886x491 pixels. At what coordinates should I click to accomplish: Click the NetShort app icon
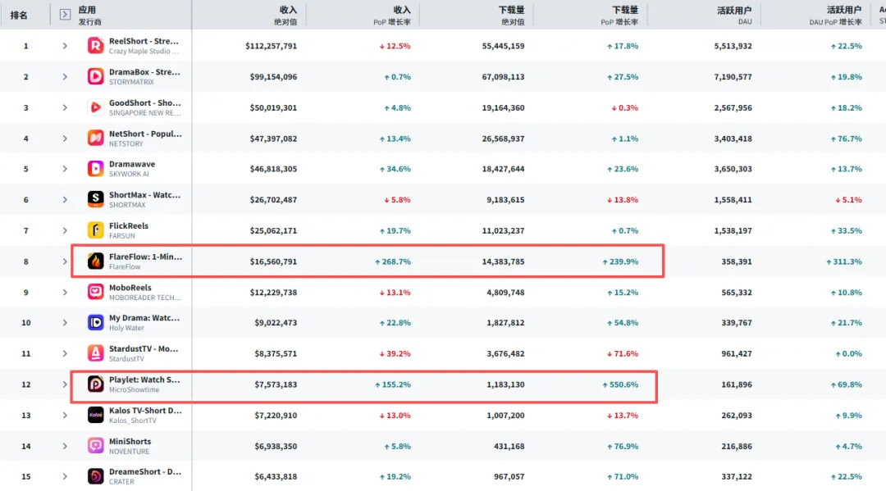point(95,138)
